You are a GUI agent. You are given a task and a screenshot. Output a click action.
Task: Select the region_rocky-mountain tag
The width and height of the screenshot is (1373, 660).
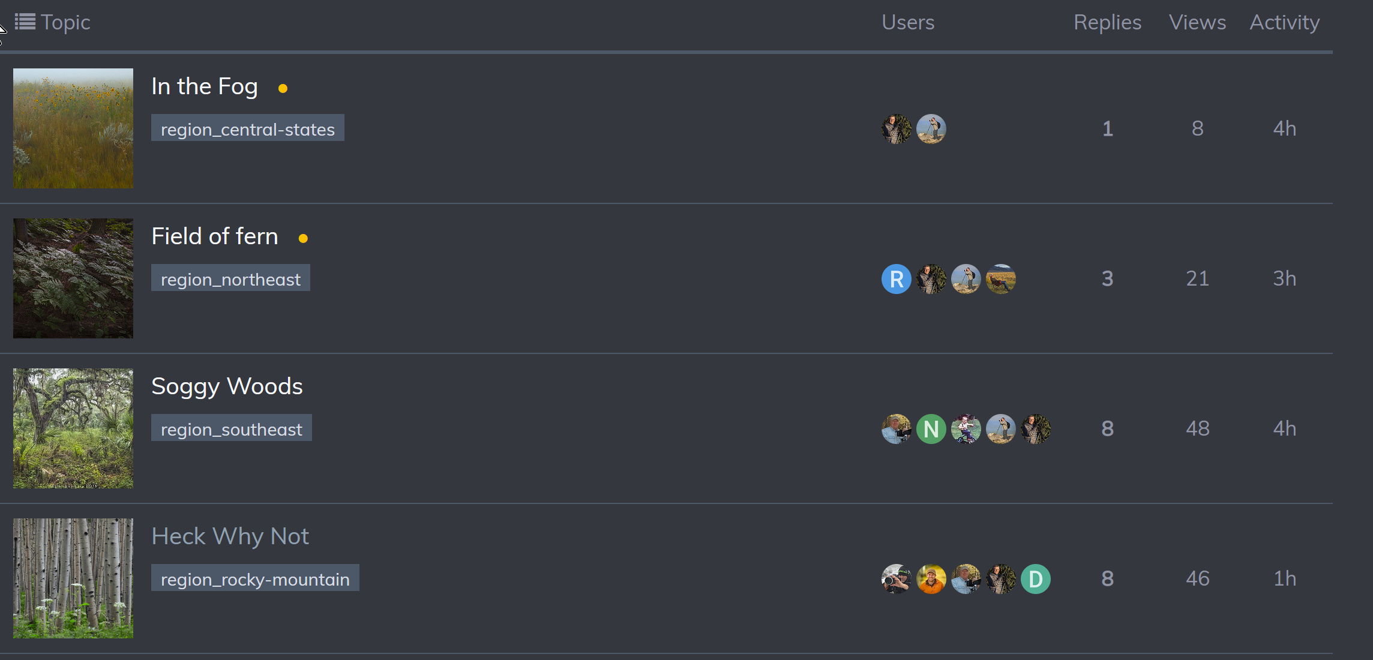click(255, 579)
